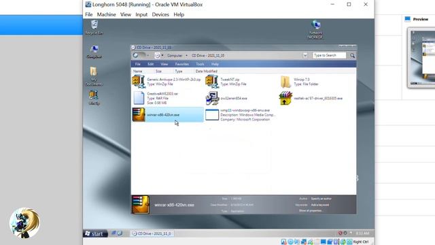This screenshot has width=435, height=245.
Task: Open explorer File menu in guest
Action: tap(137, 64)
